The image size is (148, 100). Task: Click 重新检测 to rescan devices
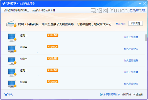(121, 24)
